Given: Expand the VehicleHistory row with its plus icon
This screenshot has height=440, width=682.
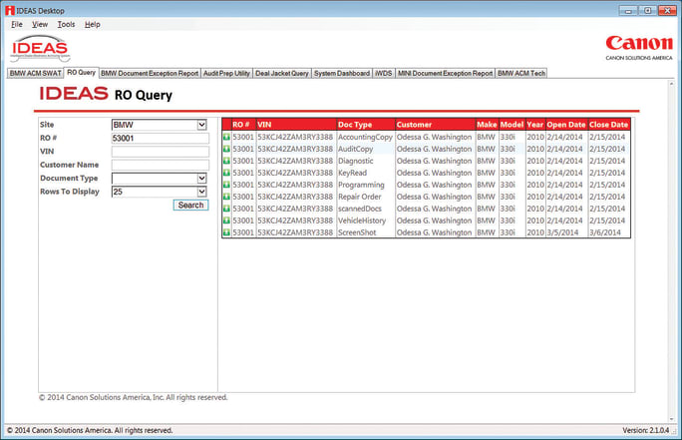Looking at the screenshot, I should [225, 220].
